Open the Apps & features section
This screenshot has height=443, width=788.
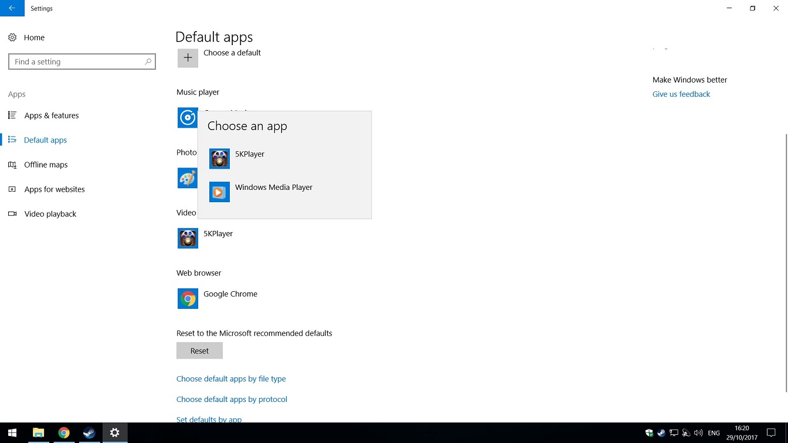pos(52,115)
